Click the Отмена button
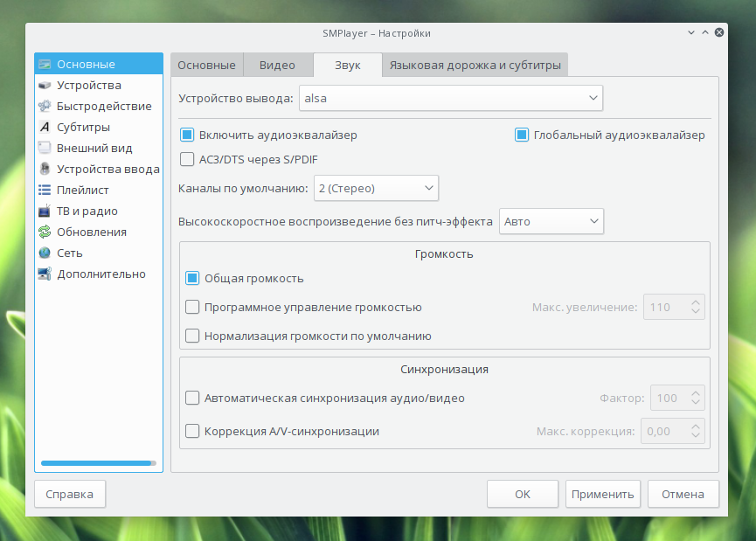The height and width of the screenshot is (541, 756). [683, 494]
